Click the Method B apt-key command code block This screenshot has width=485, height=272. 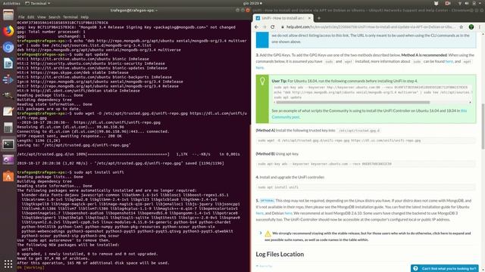coord(366,164)
